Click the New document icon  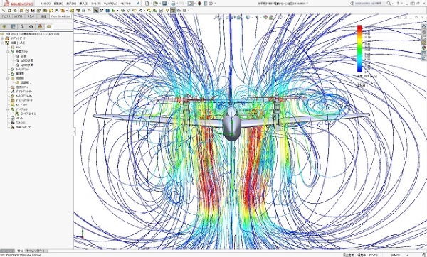[147, 4]
